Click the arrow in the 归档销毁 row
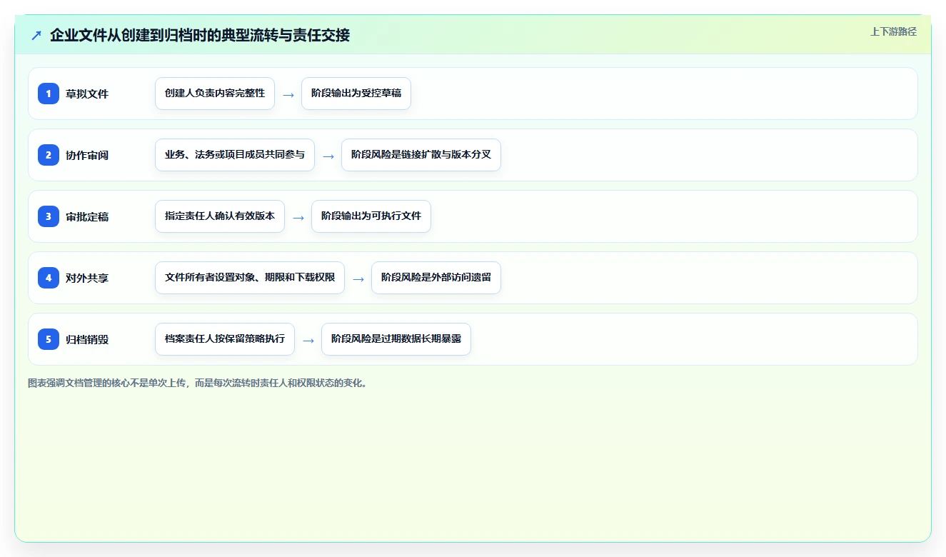 (x=308, y=340)
